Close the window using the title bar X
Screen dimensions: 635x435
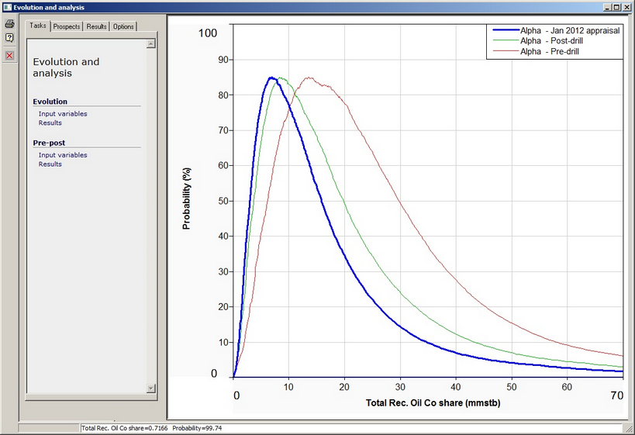coord(627,7)
